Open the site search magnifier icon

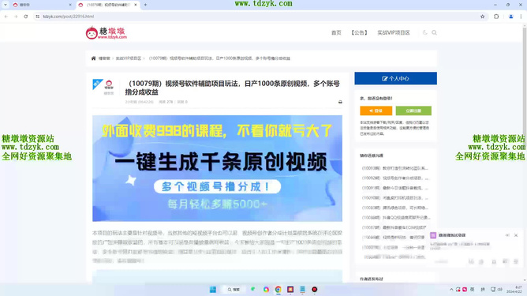pyautogui.click(x=434, y=32)
